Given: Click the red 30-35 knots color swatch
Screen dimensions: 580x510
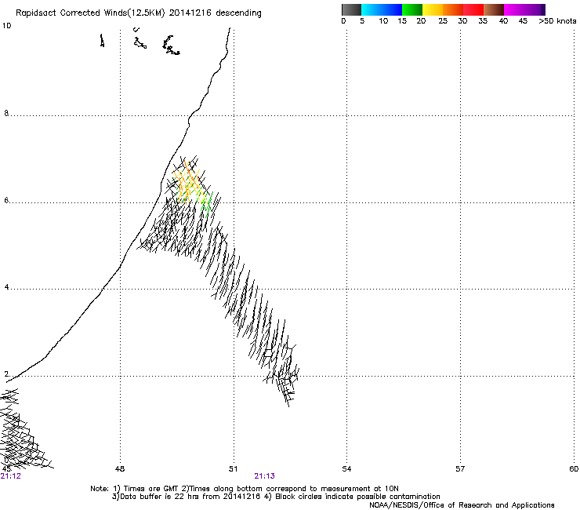Looking at the screenshot, I should tap(473, 9).
